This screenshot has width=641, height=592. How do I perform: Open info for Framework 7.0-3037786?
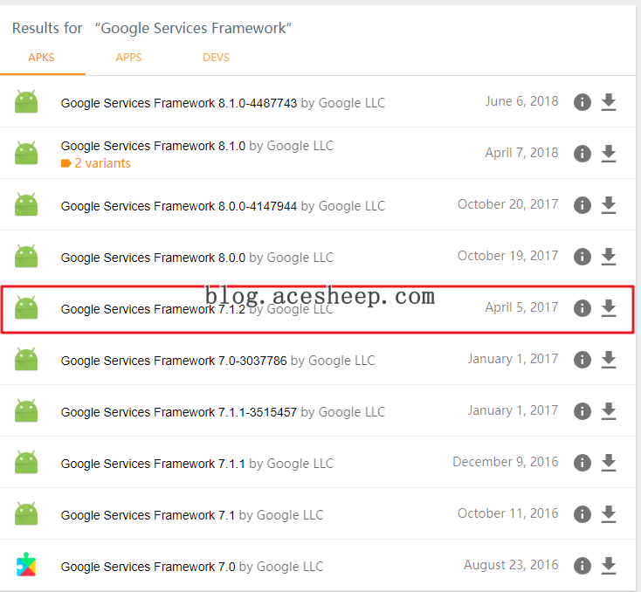[x=582, y=360]
